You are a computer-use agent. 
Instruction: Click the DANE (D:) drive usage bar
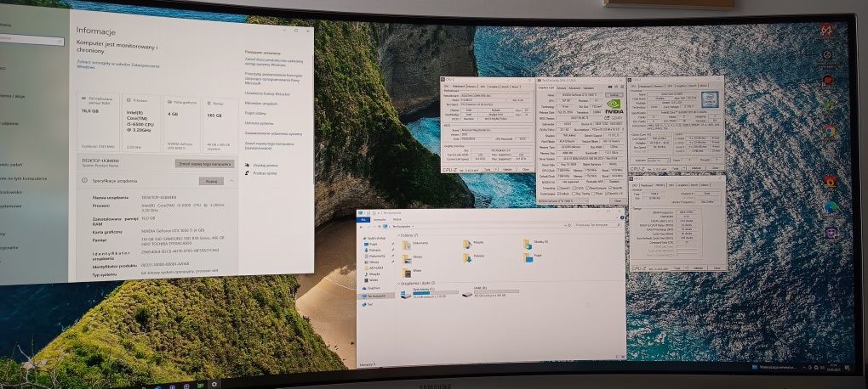497,291
